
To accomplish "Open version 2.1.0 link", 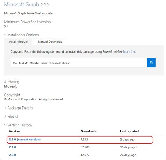I will [12, 147].
